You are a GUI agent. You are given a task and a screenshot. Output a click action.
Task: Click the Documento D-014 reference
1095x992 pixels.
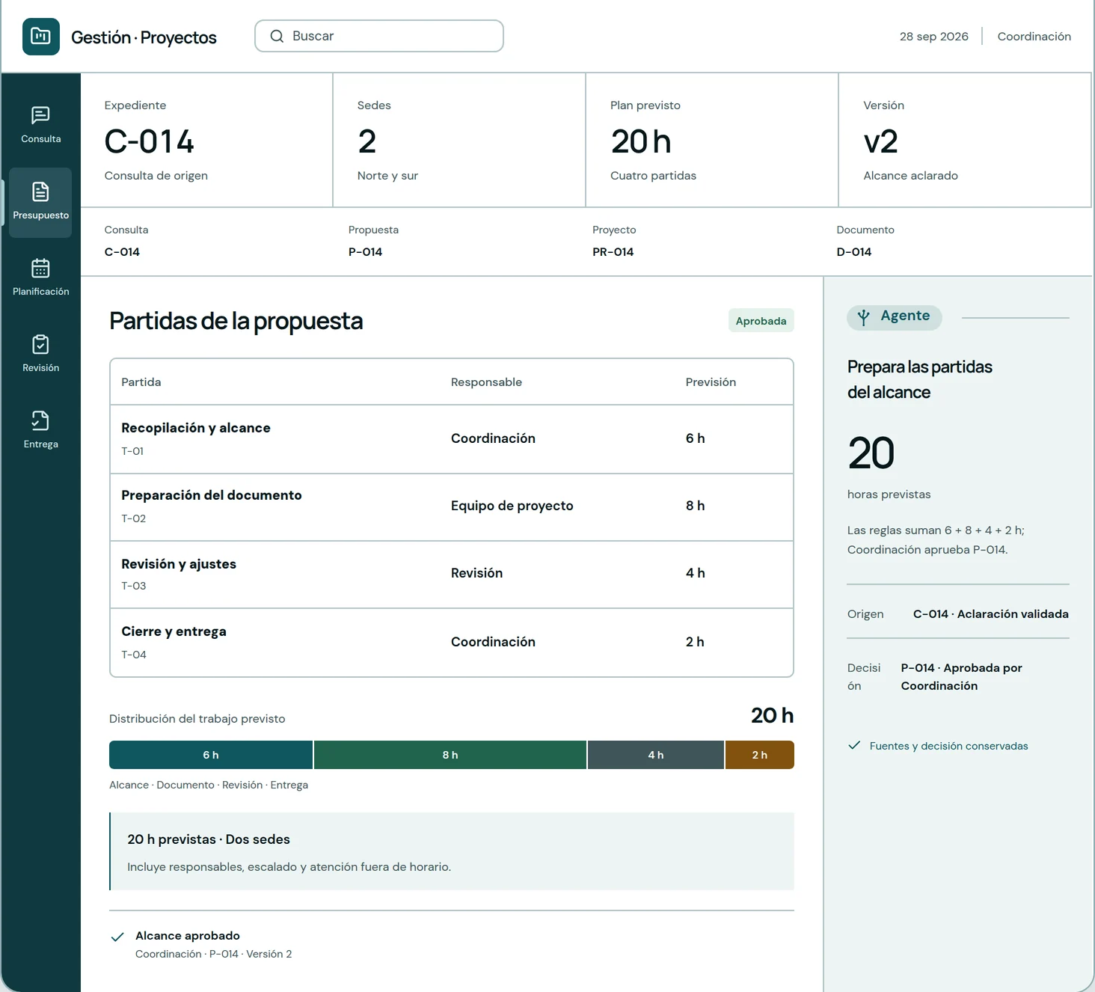tap(865, 241)
